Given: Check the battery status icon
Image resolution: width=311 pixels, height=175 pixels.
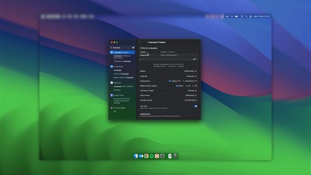Looking at the screenshot, I should [237, 17].
